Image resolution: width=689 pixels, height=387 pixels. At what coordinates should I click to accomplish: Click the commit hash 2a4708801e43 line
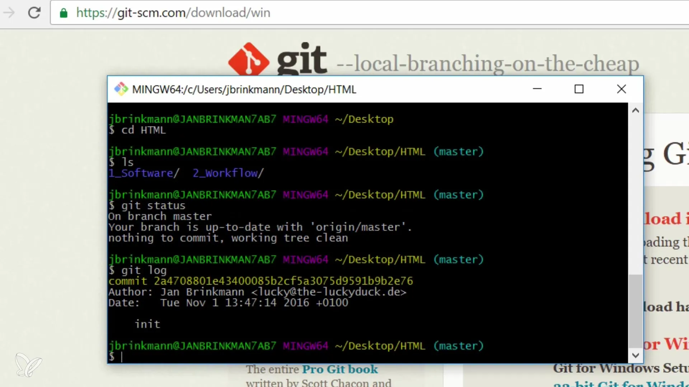[x=261, y=281]
